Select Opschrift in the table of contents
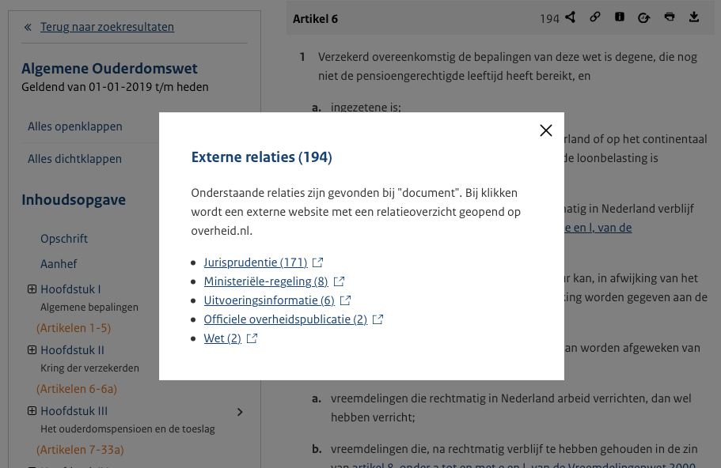 [64, 239]
